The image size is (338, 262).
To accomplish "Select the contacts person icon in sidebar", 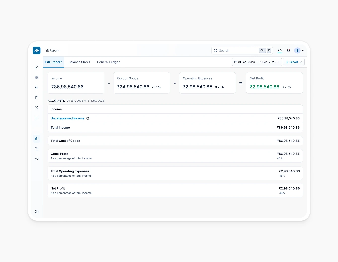I will click(37, 108).
